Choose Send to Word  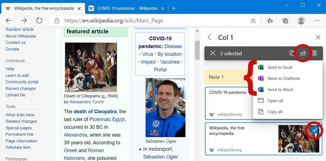(x=288, y=90)
